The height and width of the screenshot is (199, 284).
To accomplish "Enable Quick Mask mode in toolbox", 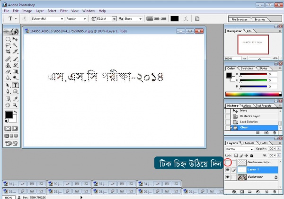I will point(15,129).
